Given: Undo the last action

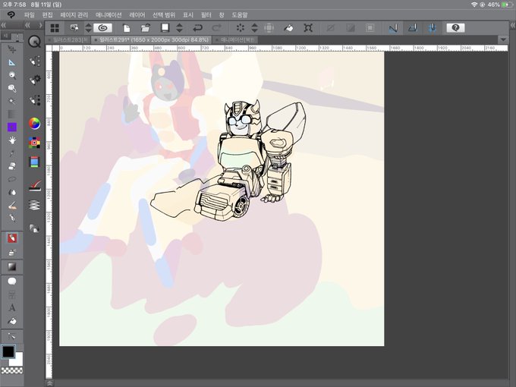Looking at the screenshot, I should point(197,28).
